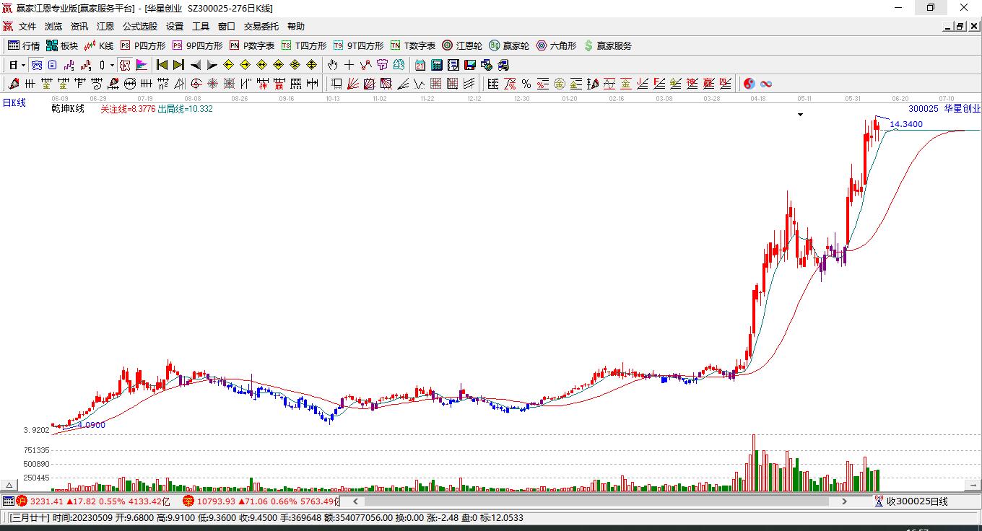Screen dimensions: 982x531
Task: Open the calculator tool
Action: point(437,65)
